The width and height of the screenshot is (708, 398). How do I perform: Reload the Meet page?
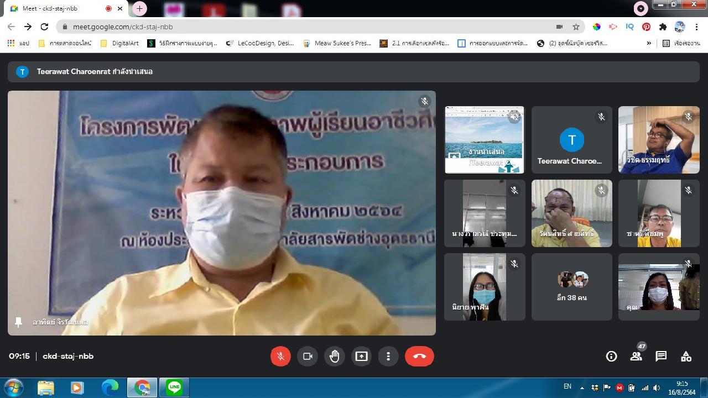[44, 27]
